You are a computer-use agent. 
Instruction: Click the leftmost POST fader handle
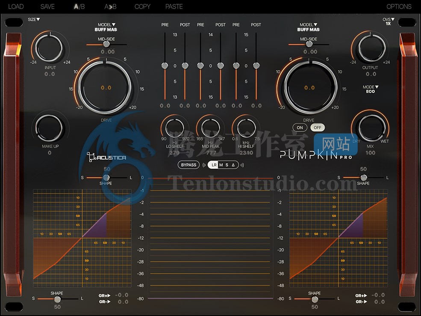[185, 66]
